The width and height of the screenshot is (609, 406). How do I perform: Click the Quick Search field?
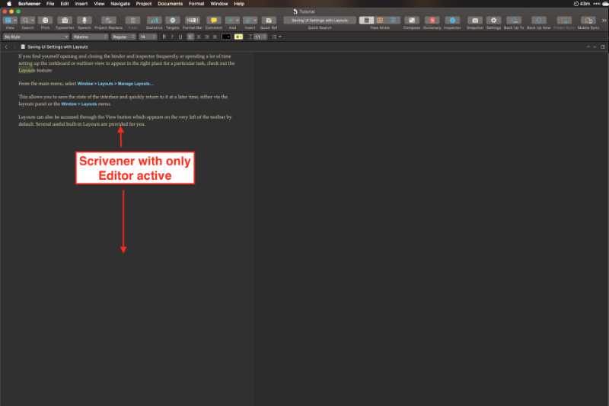[320, 21]
